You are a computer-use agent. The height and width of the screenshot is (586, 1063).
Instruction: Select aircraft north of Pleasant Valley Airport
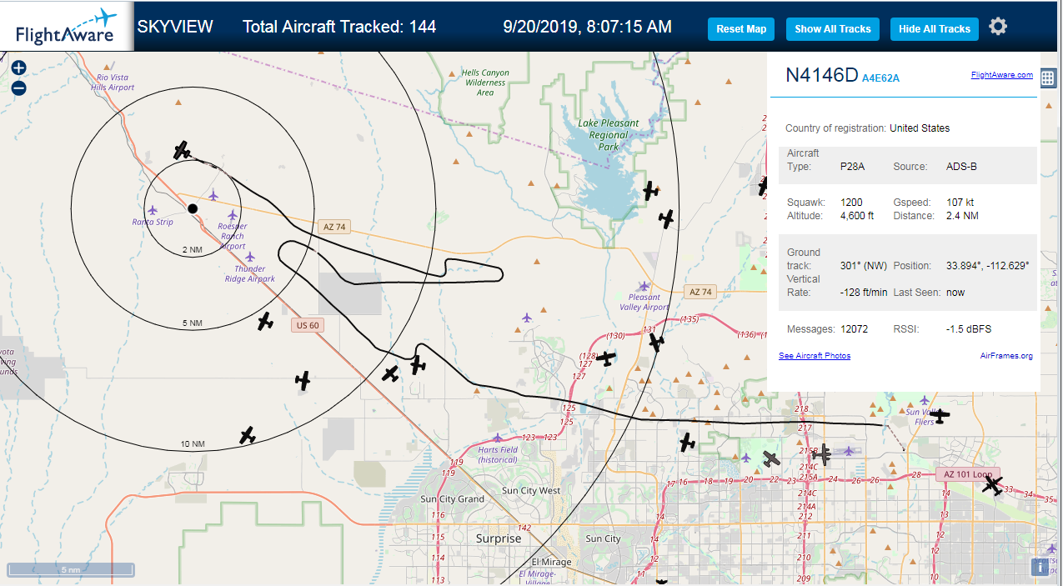666,219
